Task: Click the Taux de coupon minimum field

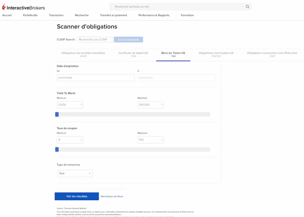Action: (70, 140)
